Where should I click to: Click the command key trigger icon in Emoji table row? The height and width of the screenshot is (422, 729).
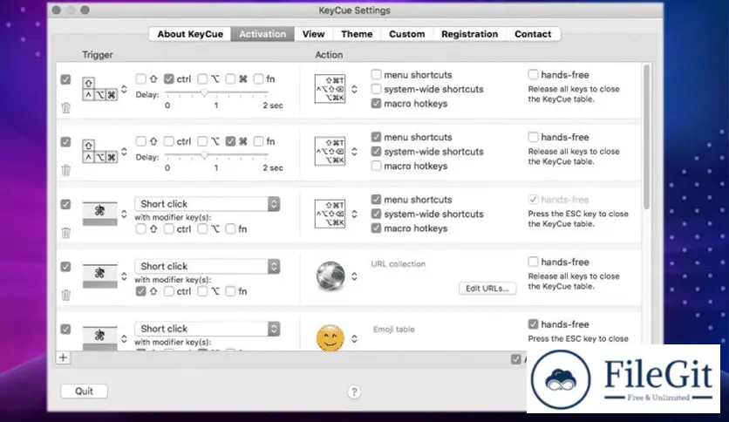coord(99,338)
